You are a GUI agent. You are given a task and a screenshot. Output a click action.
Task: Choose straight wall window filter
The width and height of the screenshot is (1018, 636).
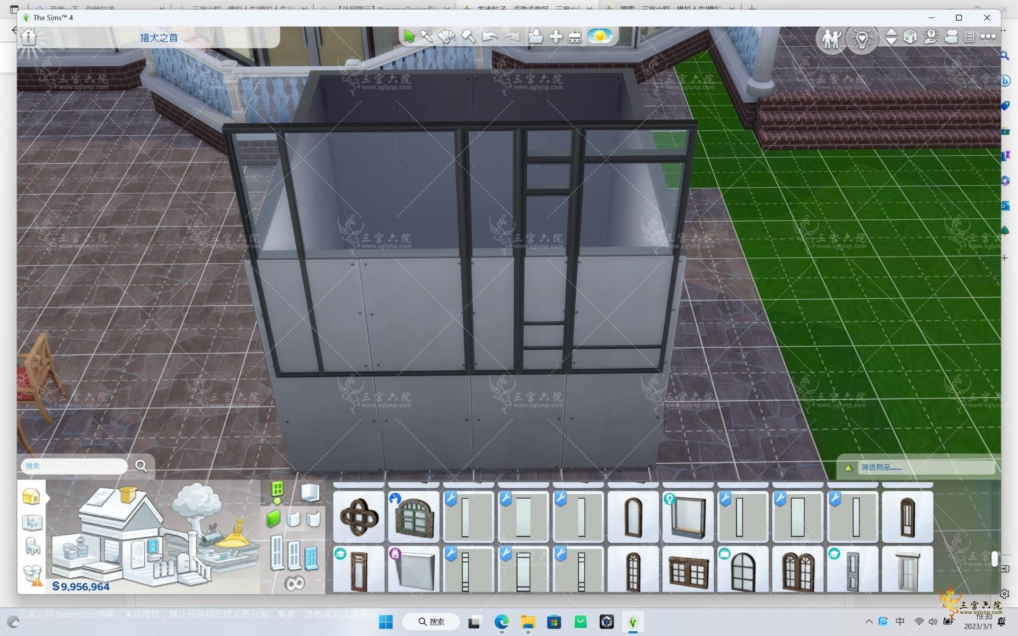[274, 519]
